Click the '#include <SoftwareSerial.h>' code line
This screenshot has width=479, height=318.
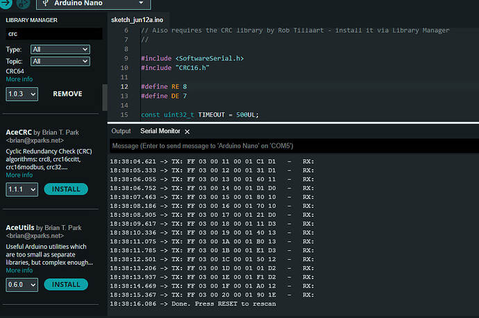click(192, 58)
